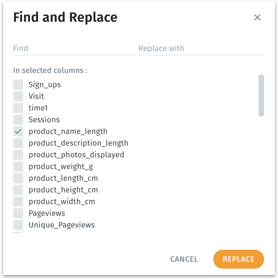Check the product_photos_displayed checkbox
Image resolution: width=278 pixels, height=279 pixels.
pyautogui.click(x=18, y=155)
